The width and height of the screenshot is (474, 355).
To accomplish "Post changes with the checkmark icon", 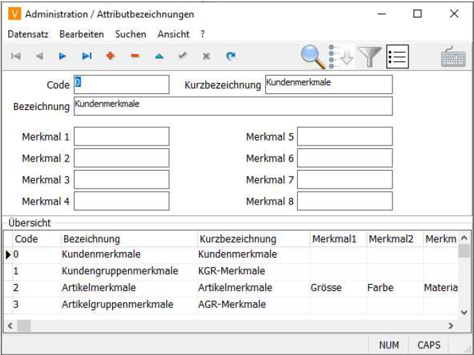I will [182, 56].
